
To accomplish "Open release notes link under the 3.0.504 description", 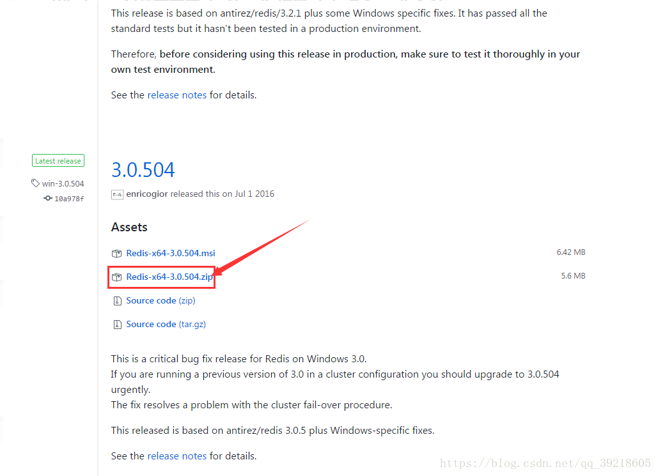I will coord(176,456).
